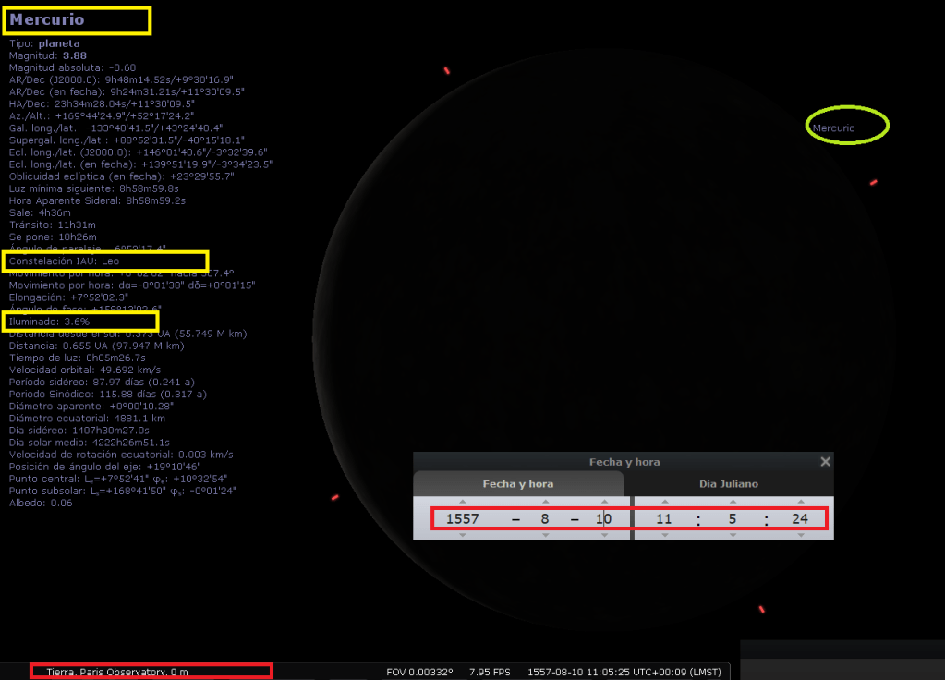
Task: Decrease the day with the down arrow
Action: (x=604, y=536)
